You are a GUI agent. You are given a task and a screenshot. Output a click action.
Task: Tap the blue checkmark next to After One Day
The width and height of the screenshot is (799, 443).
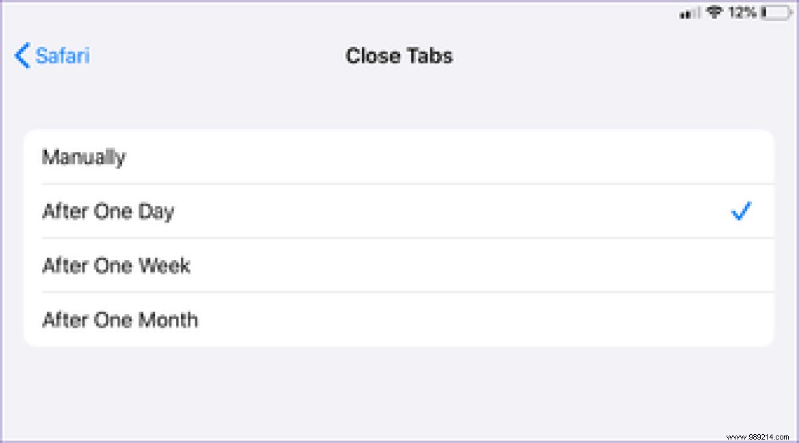(742, 212)
